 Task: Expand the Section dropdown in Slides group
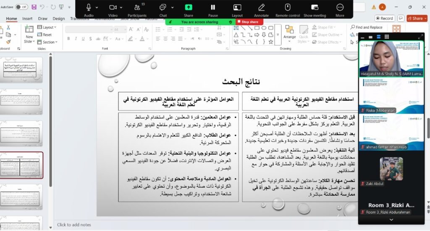pyautogui.click(x=49, y=42)
